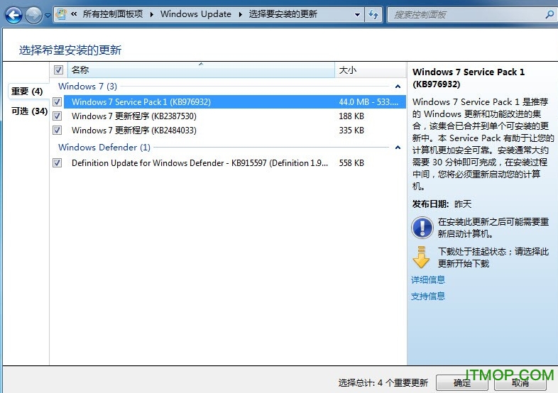Click the 确定 button
Image resolution: width=558 pixels, height=393 pixels.
tap(462, 382)
